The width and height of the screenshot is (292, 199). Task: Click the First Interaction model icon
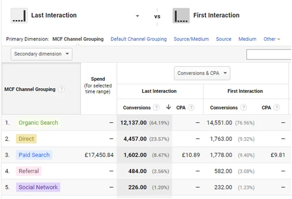(181, 16)
